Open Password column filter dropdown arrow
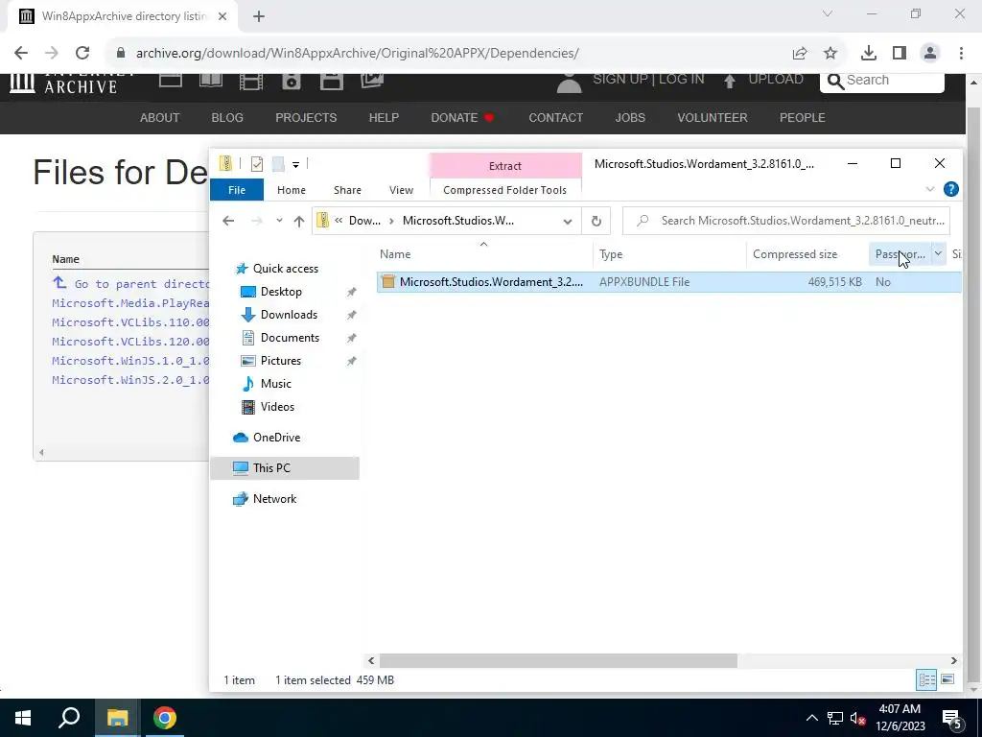This screenshot has height=737, width=982. (x=938, y=253)
